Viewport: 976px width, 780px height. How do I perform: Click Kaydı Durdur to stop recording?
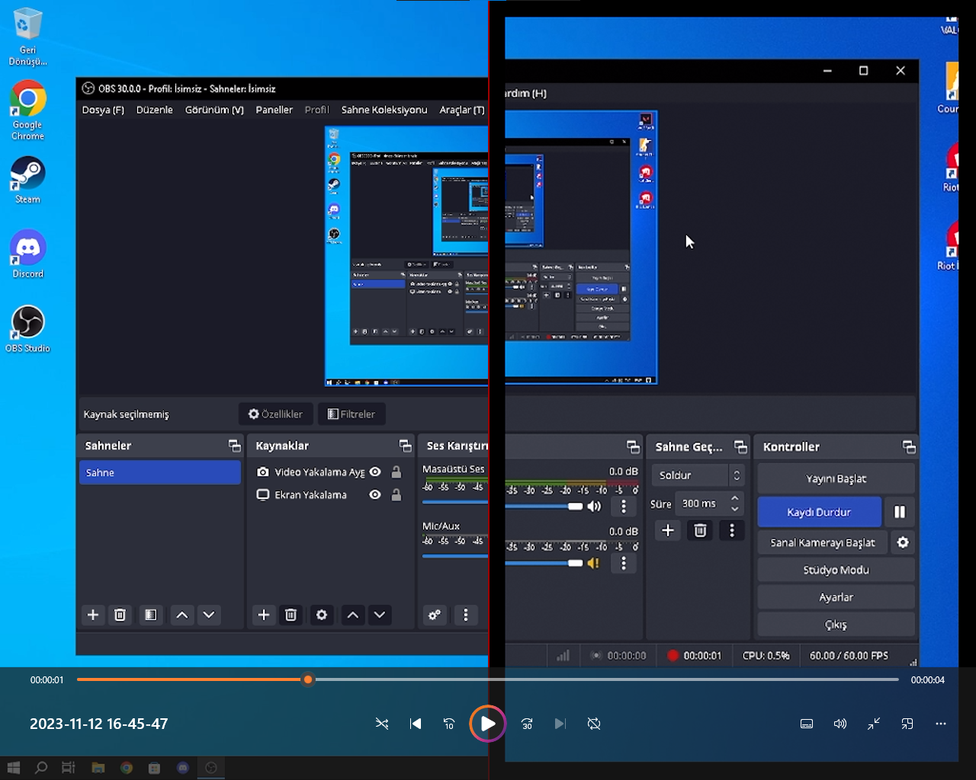[819, 512]
